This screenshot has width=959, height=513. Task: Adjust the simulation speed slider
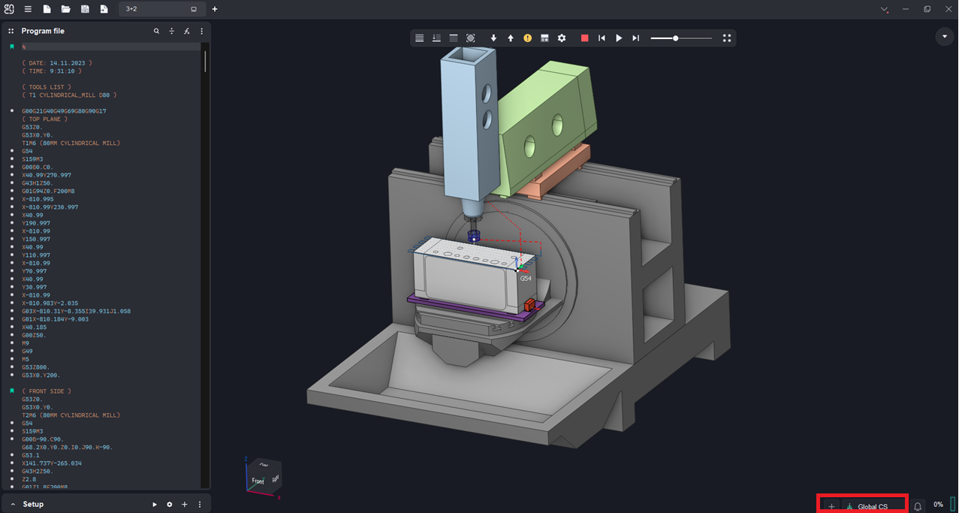676,38
